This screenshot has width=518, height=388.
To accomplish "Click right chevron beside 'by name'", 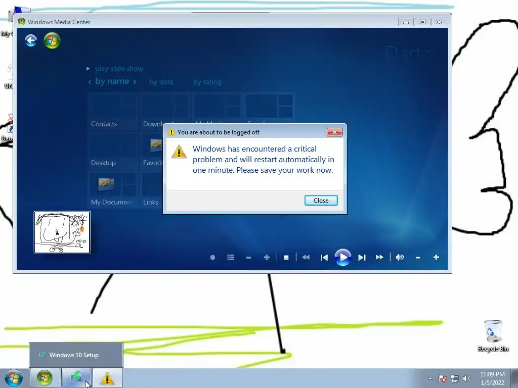I will 135,82.
